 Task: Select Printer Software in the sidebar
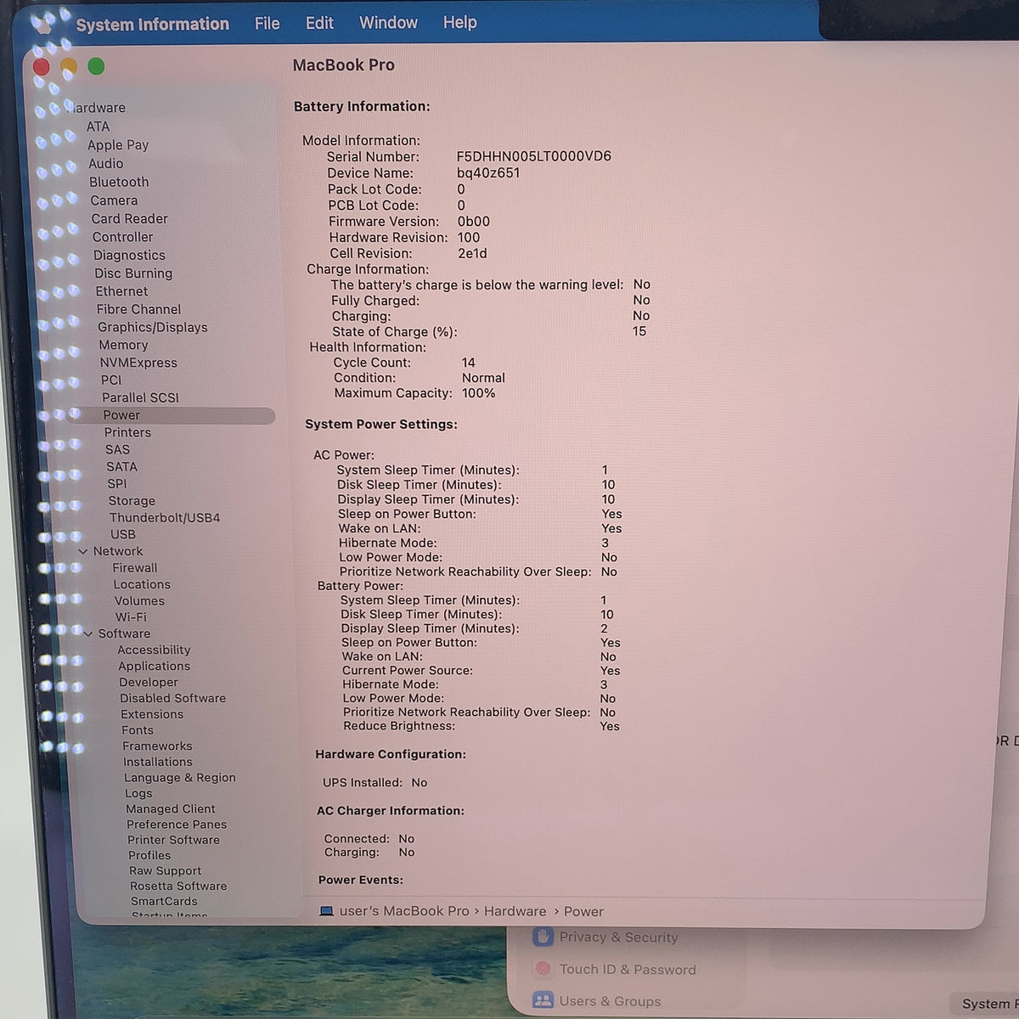[x=174, y=841]
